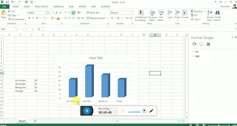The image size is (237, 126).
Task: Click the decrease indent icon
Action: (x=79, y=18)
